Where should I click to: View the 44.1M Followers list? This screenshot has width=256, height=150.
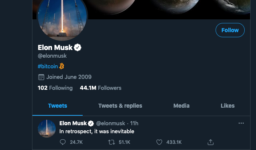coord(101,88)
